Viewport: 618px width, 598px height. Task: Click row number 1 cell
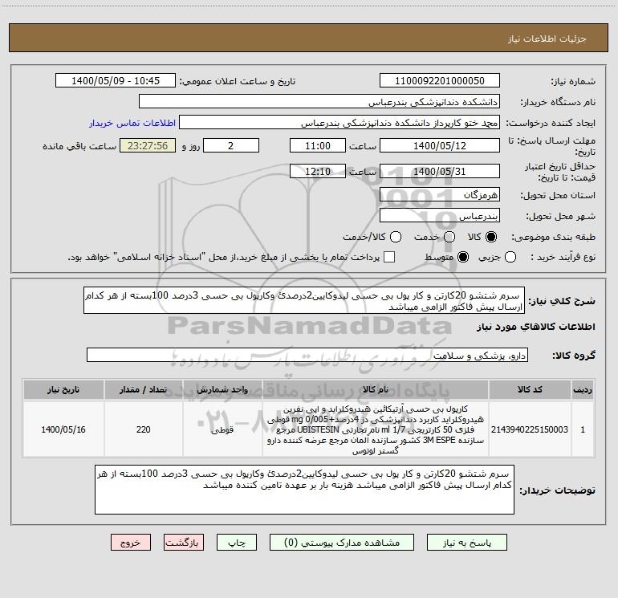click(x=583, y=429)
